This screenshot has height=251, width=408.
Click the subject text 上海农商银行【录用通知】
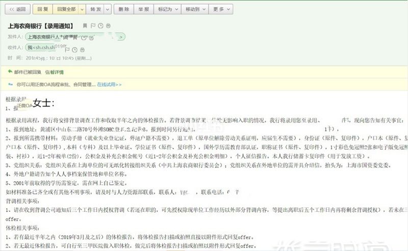point(41,26)
